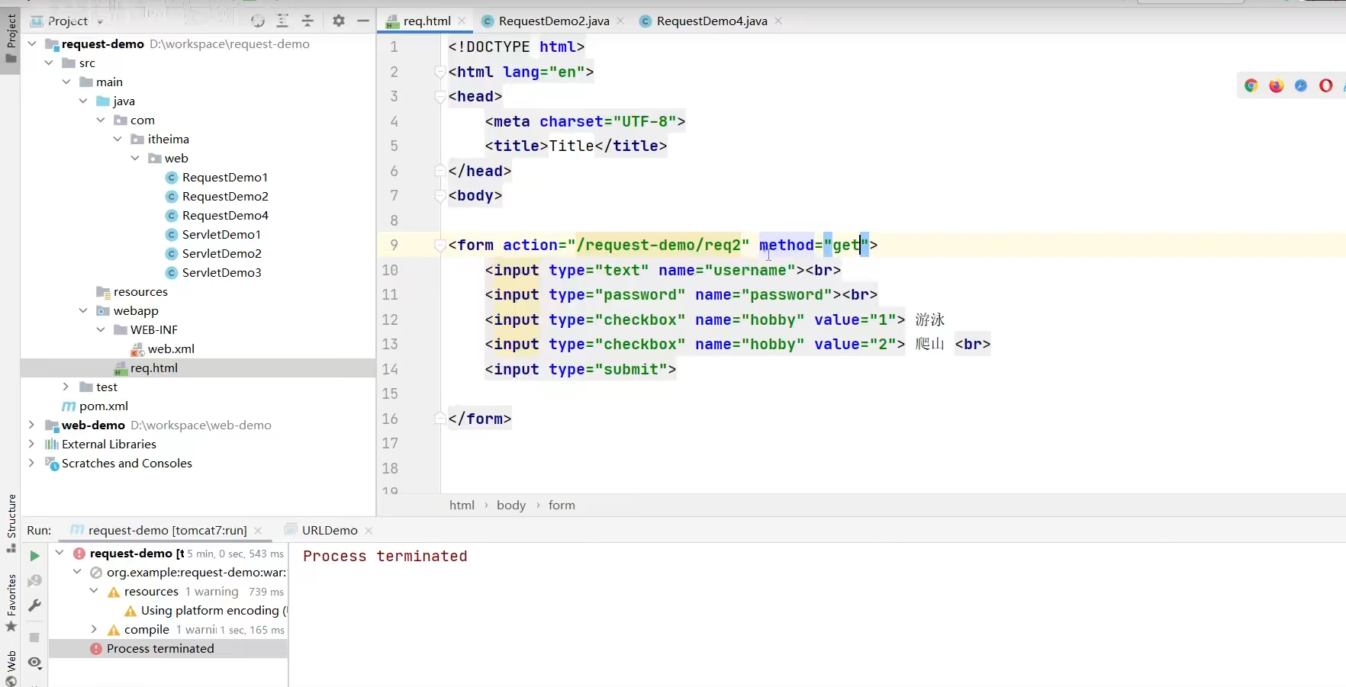Expand Scratches and Consoles
Image resolution: width=1346 pixels, height=687 pixels.
tap(32, 463)
